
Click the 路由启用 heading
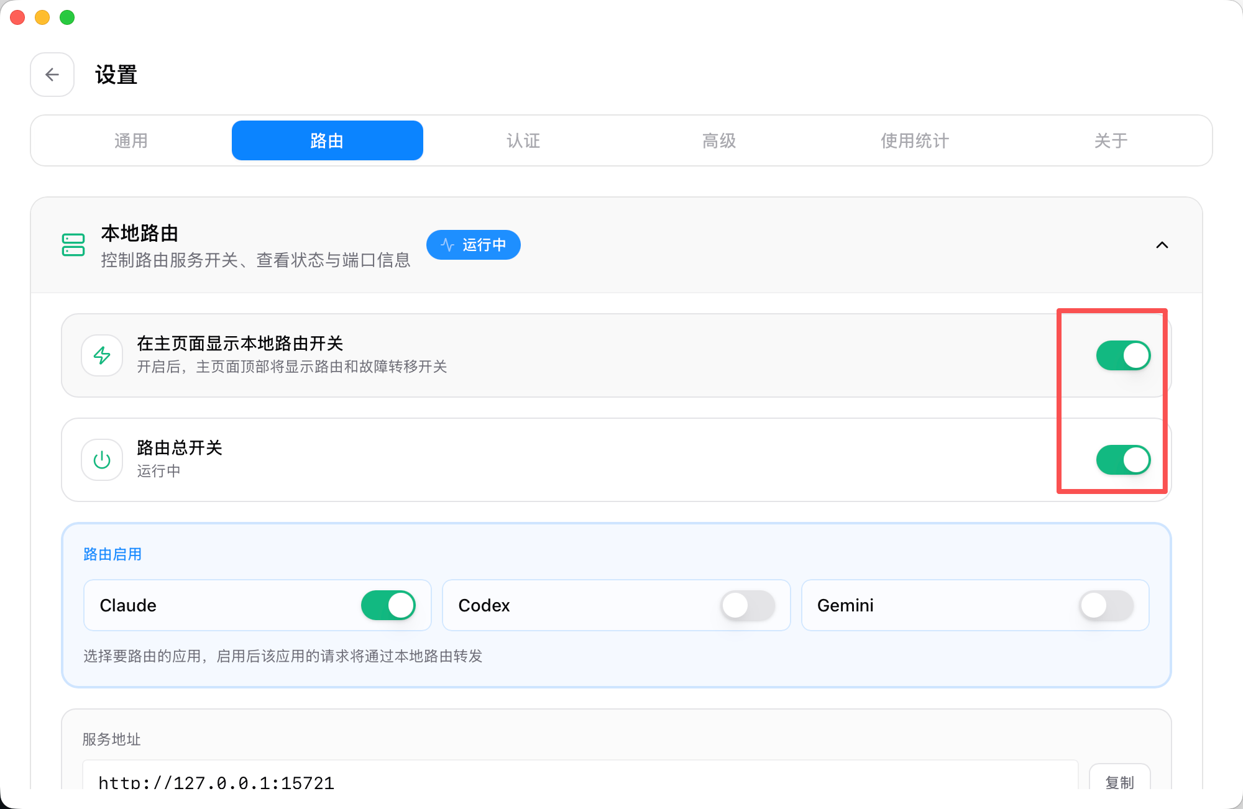point(112,554)
